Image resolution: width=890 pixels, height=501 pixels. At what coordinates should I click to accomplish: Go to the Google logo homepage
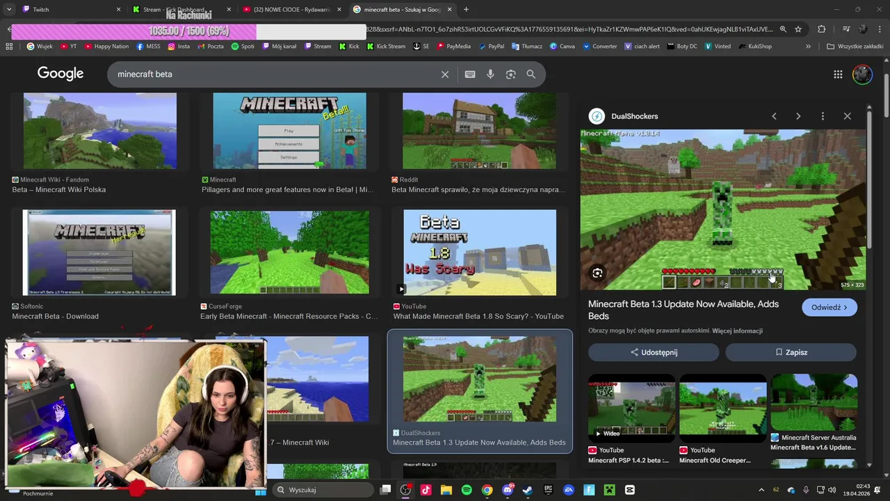[x=60, y=74]
